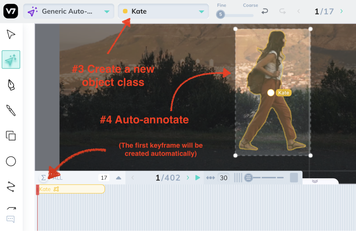The height and width of the screenshot is (231, 356).
Task: Select the polyline tool
Action: click(x=11, y=187)
